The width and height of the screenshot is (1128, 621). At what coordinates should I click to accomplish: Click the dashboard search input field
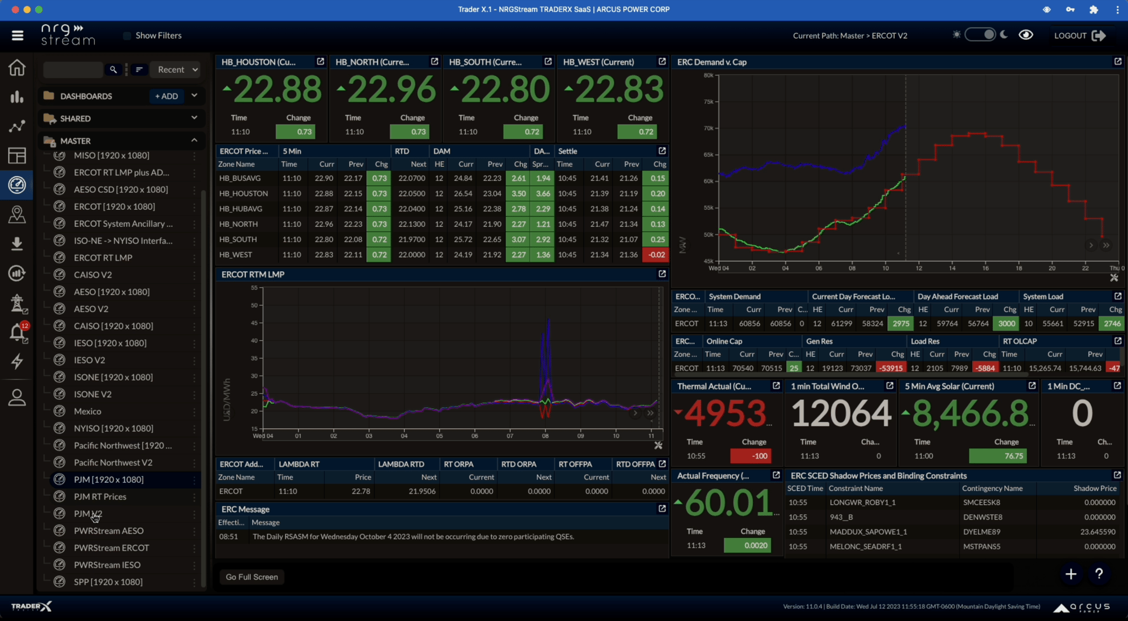point(73,69)
